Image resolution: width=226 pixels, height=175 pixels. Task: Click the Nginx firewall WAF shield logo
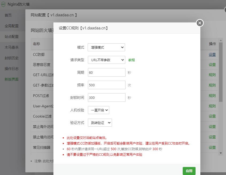pos(3,4)
